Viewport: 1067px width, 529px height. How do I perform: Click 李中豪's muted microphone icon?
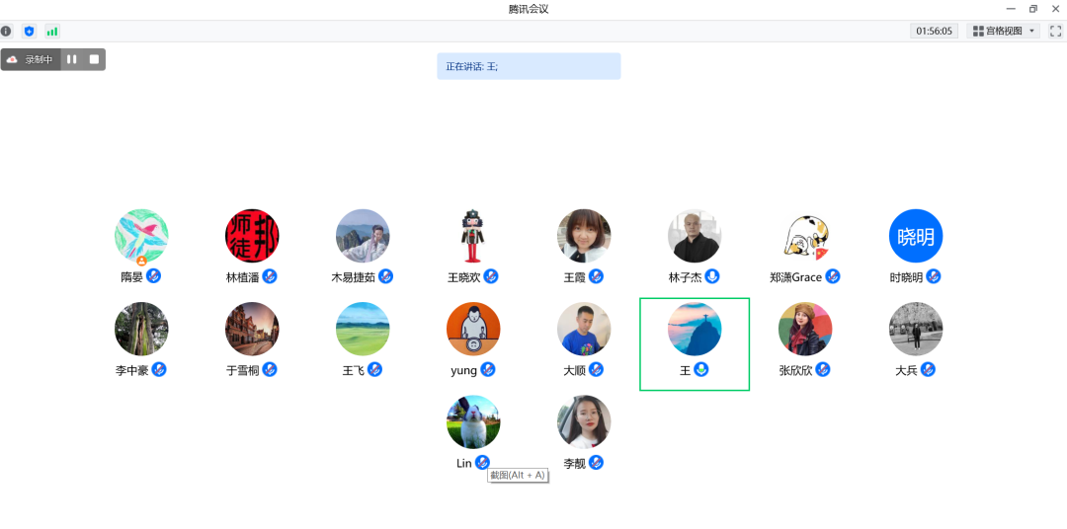point(158,369)
